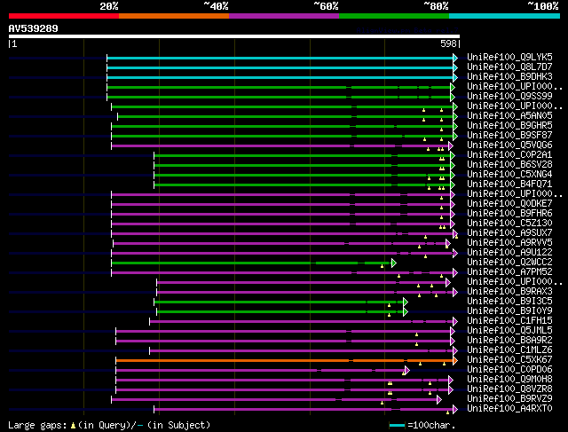Select the UniRef100_B9RAX3 label
568x432 pixels.
pyautogui.click(x=509, y=292)
